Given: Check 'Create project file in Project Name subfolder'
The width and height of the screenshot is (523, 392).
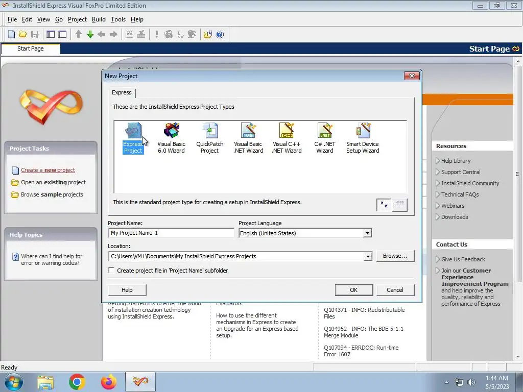Looking at the screenshot, I should click(112, 271).
